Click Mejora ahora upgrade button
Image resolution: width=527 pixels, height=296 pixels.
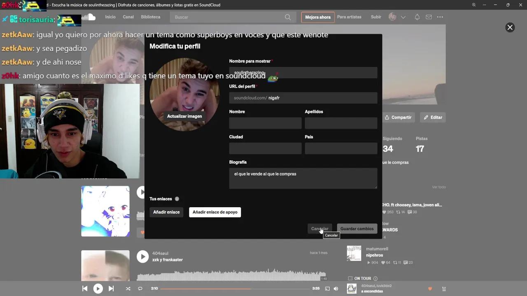pos(318,17)
